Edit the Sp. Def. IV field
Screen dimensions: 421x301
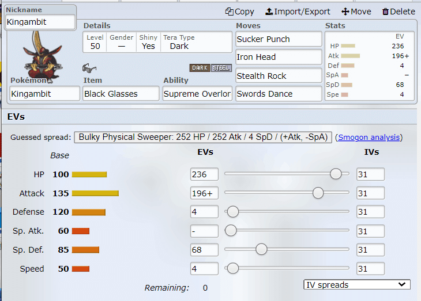coord(370,250)
